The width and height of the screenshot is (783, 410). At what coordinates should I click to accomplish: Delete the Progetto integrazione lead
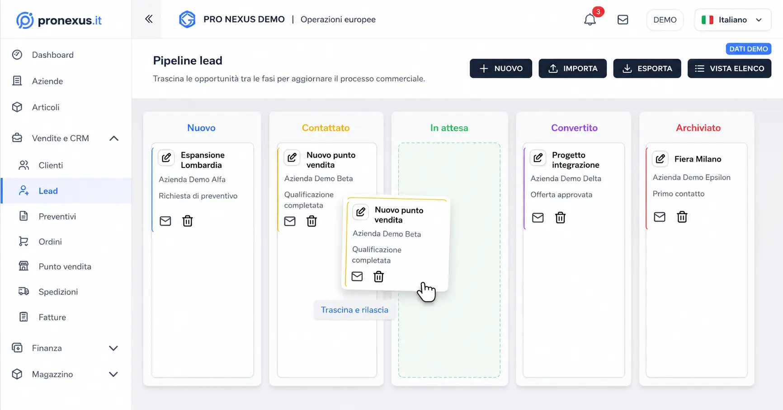click(560, 218)
